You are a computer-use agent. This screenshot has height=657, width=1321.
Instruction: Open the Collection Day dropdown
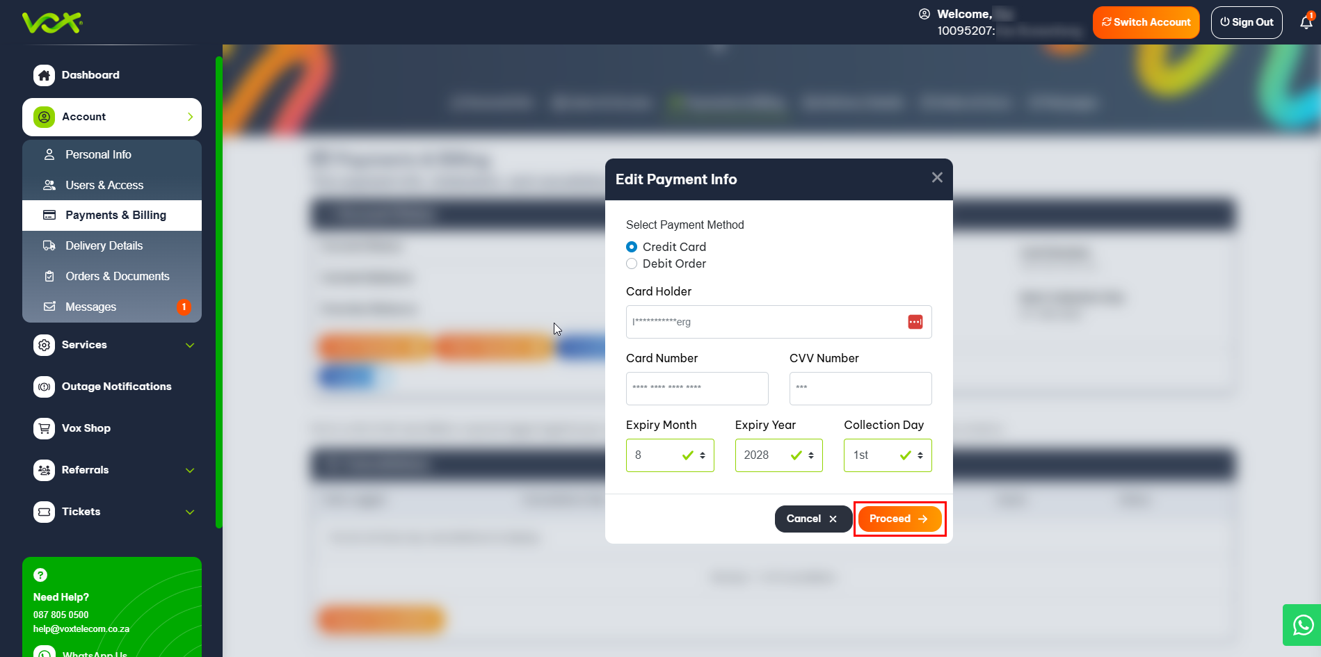click(x=887, y=455)
